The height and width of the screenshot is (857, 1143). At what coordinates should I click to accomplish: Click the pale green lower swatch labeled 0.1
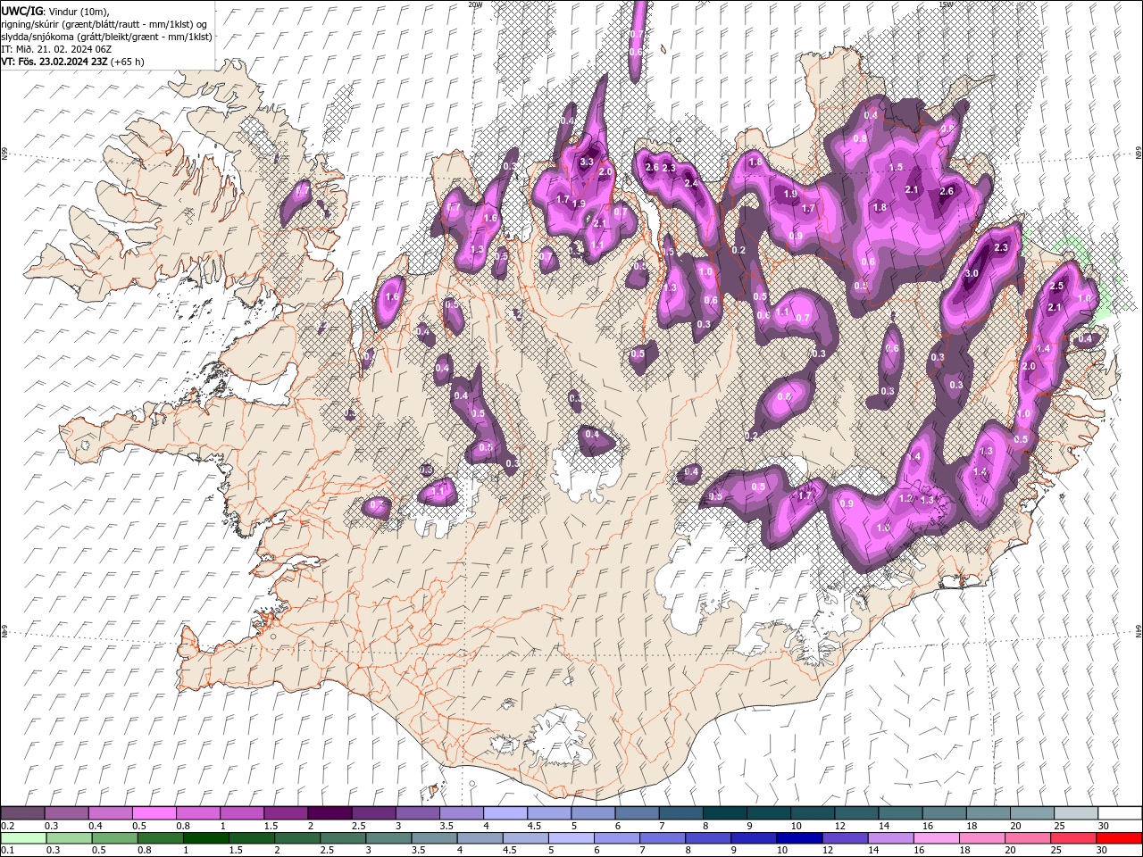23,838
